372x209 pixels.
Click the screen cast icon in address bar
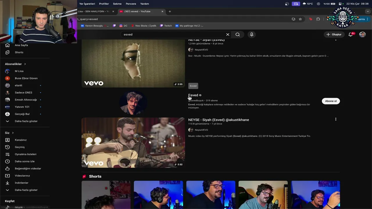click(294, 19)
